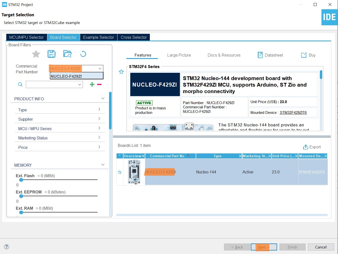
Task: Switch to the MCU/MPU Selector tab
Action: 26,37
